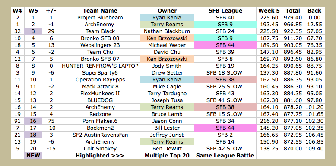Click the Total column header
336x166 pixels.
tap(293, 11)
